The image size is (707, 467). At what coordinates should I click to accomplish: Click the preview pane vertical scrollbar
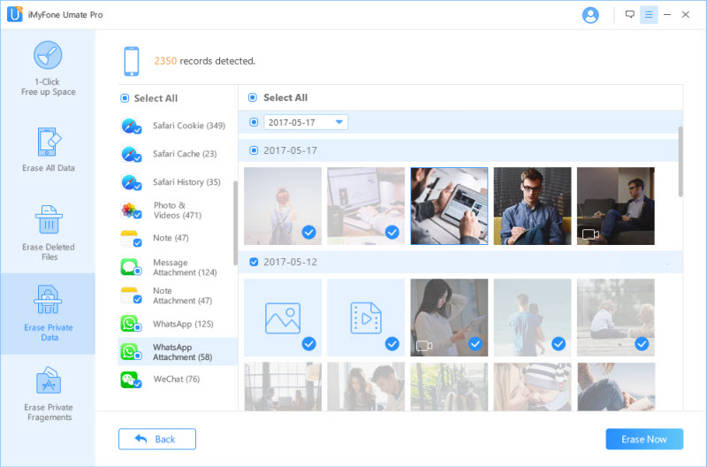click(x=680, y=162)
